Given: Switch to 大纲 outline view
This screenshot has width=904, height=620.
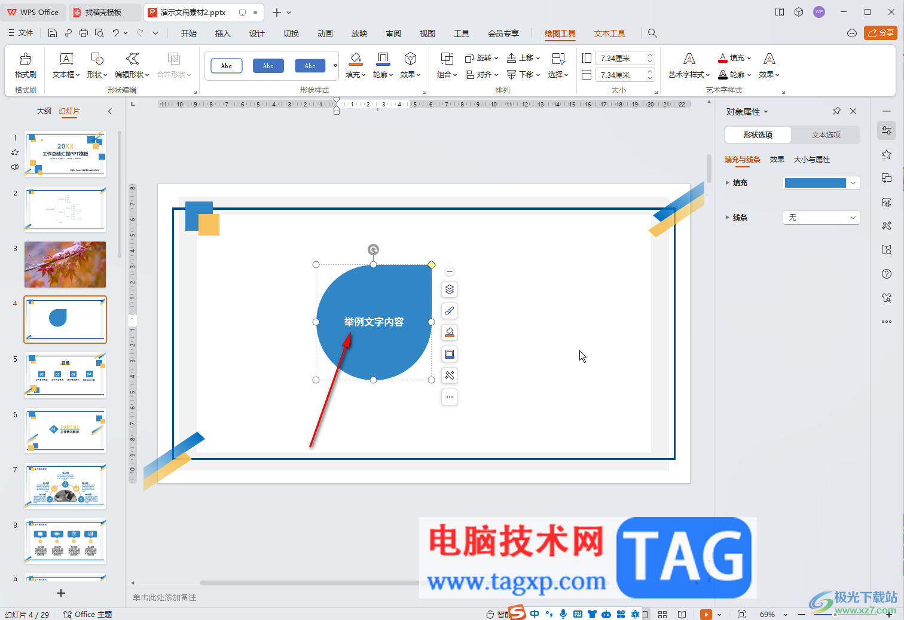Looking at the screenshot, I should (44, 111).
